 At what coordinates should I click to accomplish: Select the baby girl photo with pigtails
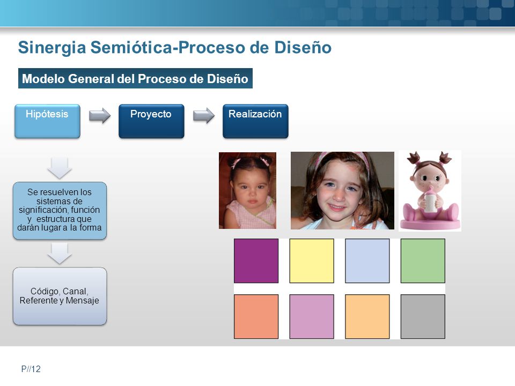click(248, 190)
